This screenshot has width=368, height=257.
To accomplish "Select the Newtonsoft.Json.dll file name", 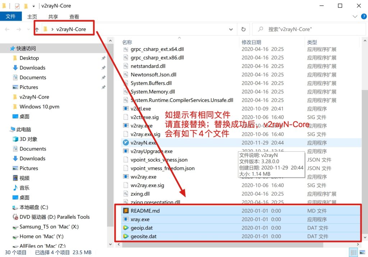I will point(153,75).
